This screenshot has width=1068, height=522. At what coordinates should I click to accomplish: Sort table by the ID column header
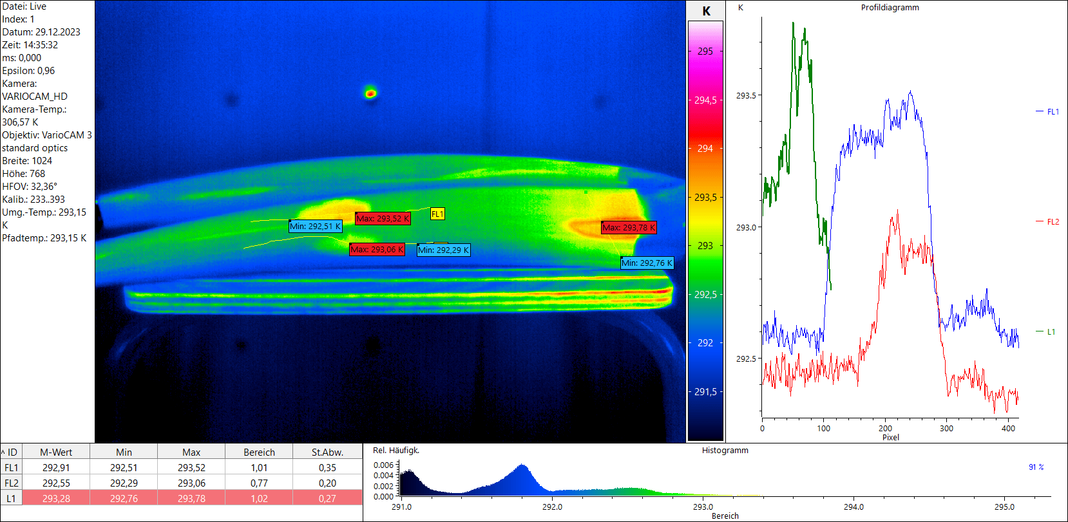click(12, 452)
